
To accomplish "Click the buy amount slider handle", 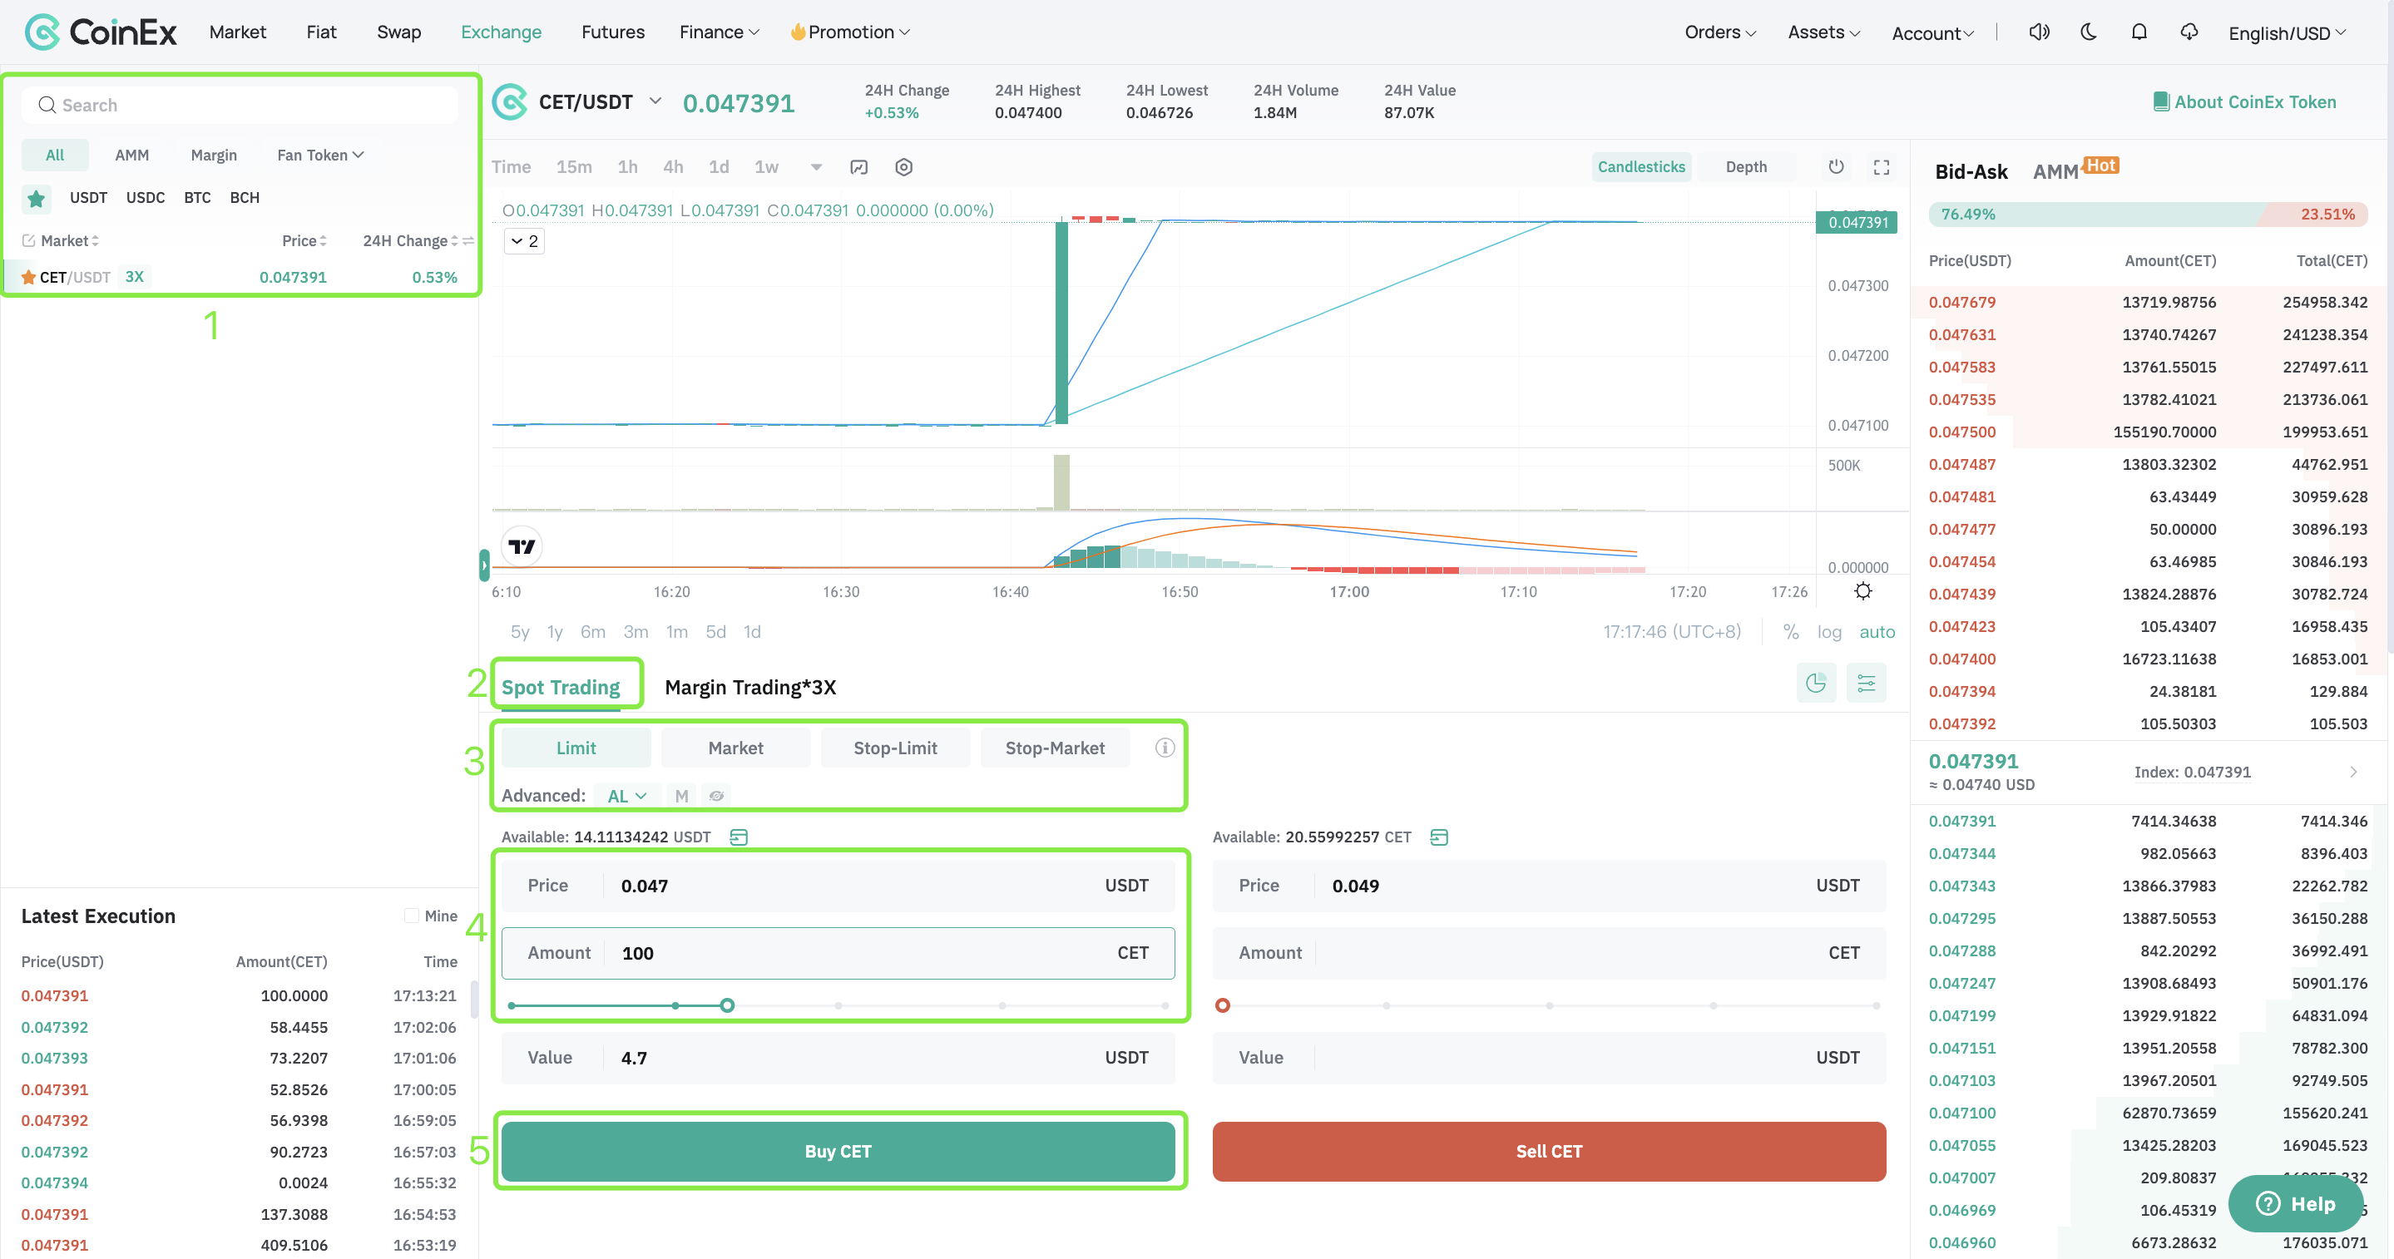I will click(727, 1005).
